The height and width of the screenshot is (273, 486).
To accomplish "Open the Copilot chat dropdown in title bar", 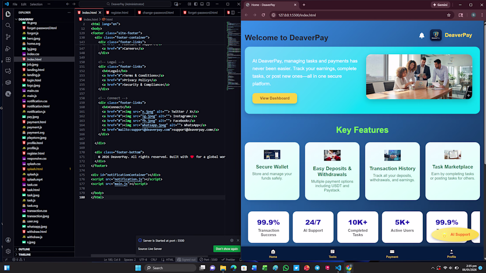I will coord(180,4).
